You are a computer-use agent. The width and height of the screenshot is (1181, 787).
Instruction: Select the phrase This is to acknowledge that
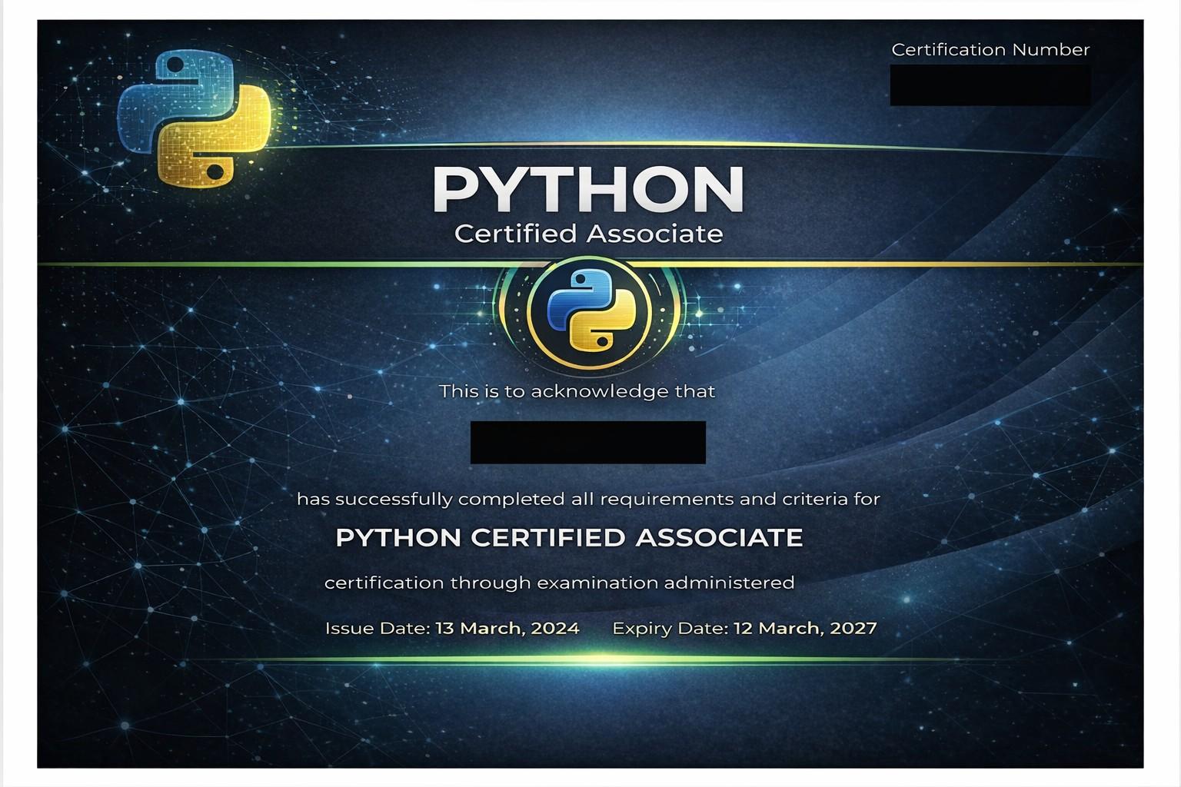coord(577,390)
